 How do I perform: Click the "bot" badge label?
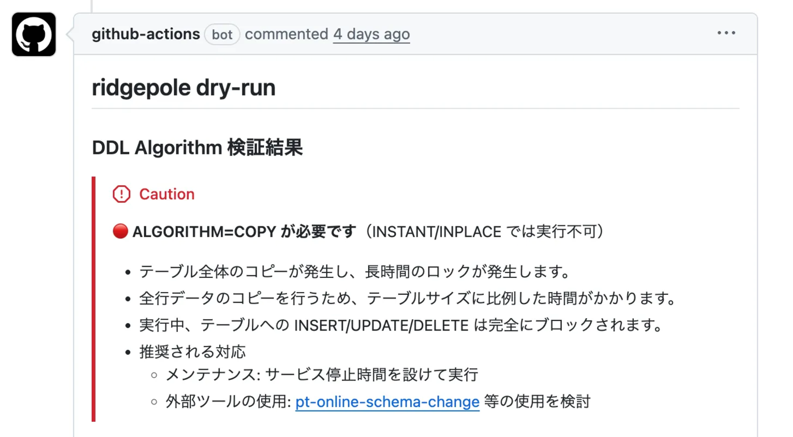tap(222, 35)
